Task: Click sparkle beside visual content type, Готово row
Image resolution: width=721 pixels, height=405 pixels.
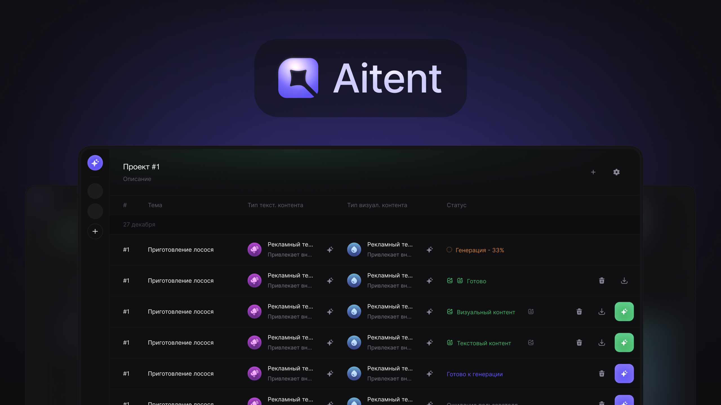Action: pyautogui.click(x=430, y=281)
